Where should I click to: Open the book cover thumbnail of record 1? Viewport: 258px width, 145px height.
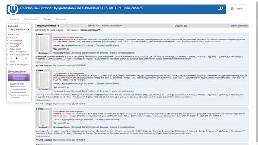pos(44,43)
